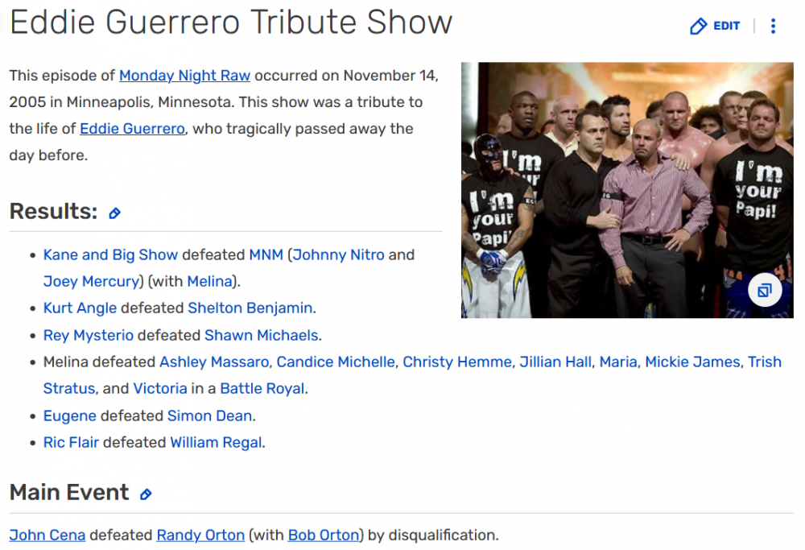Click the Results heading text
805x550 pixels.
(x=53, y=211)
